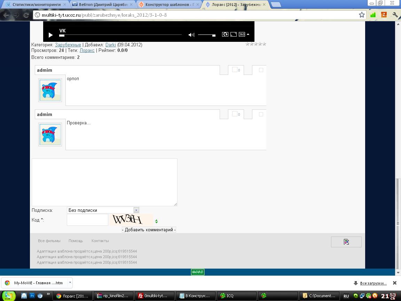Click the video volume slider
Viewport: 401px width, 301px height.
pos(206,35)
